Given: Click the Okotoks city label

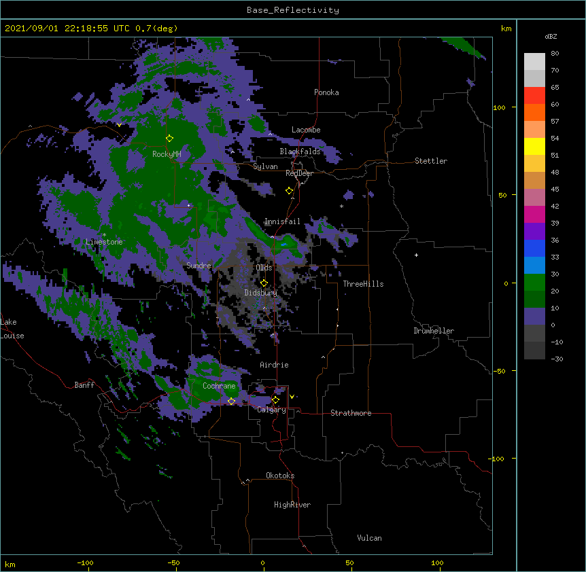Looking at the screenshot, I should pos(280,476).
